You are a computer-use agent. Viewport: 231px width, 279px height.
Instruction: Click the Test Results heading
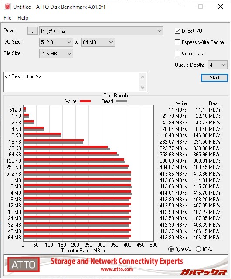tap(116, 96)
